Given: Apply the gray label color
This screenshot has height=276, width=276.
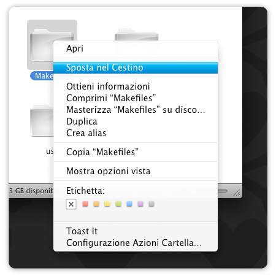Looking at the screenshot, I should [151, 204].
